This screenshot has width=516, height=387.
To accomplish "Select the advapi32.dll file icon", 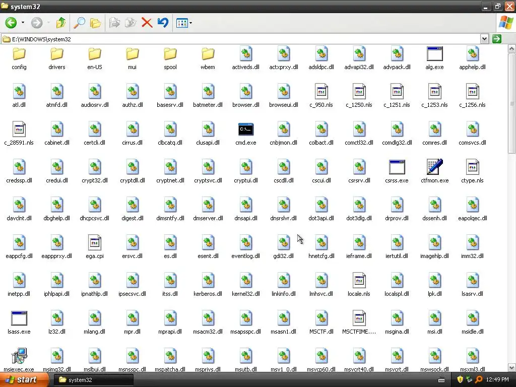I will click(359, 53).
